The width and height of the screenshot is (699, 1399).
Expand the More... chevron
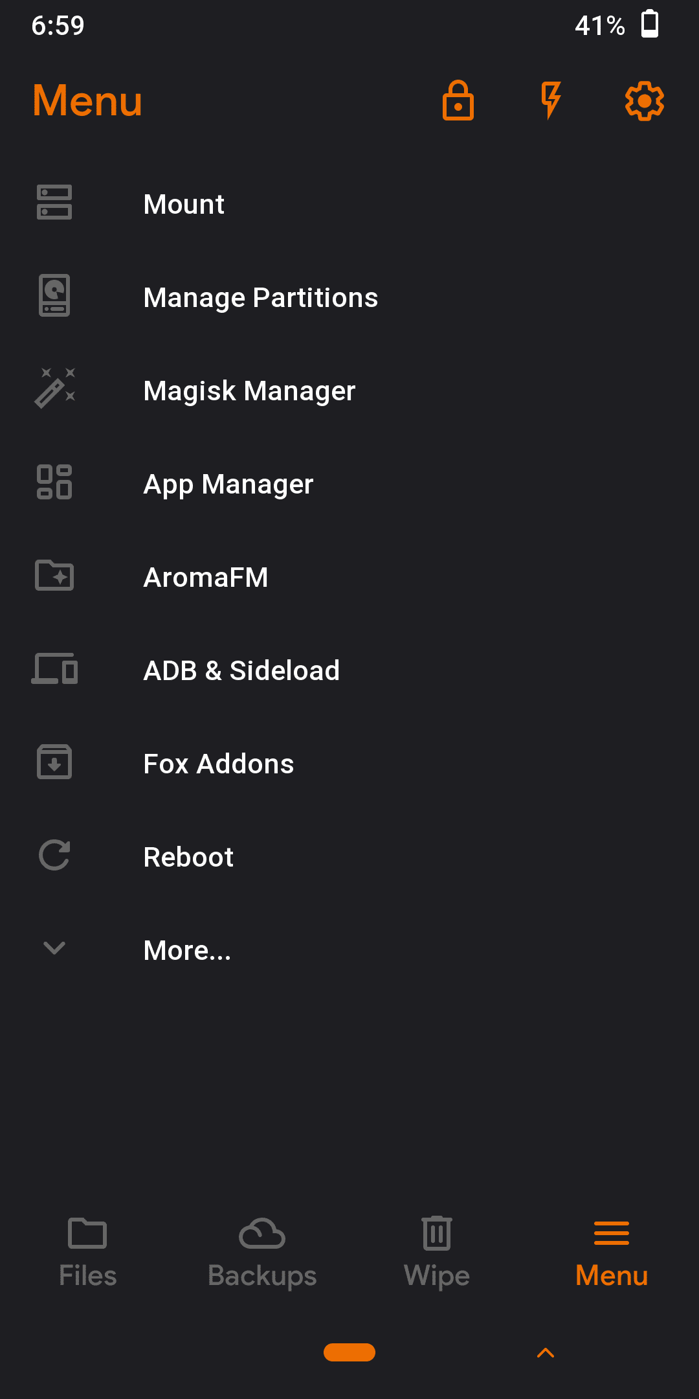pos(54,948)
